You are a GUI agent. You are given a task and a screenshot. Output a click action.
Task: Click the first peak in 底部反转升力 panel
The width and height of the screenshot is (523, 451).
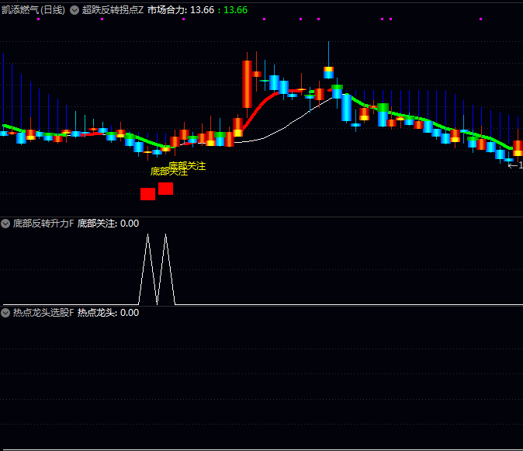[147, 236]
